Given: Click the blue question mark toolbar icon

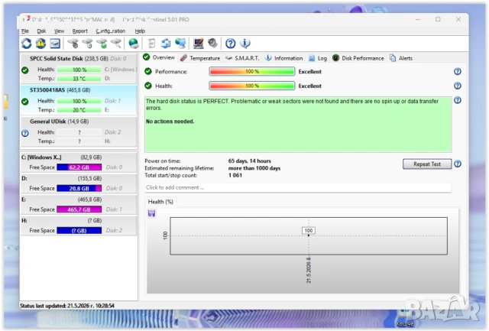Looking at the screenshot, I should pos(231,44).
